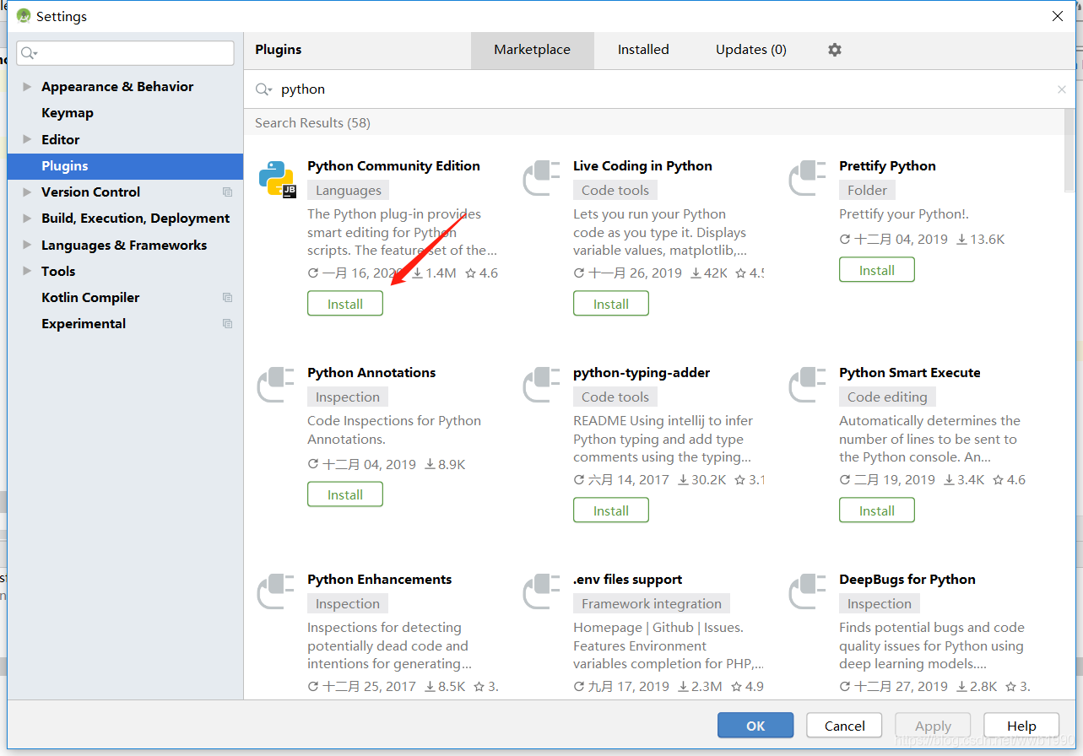Click the Folder tag under Prettify Python
1083x756 pixels.
point(868,191)
